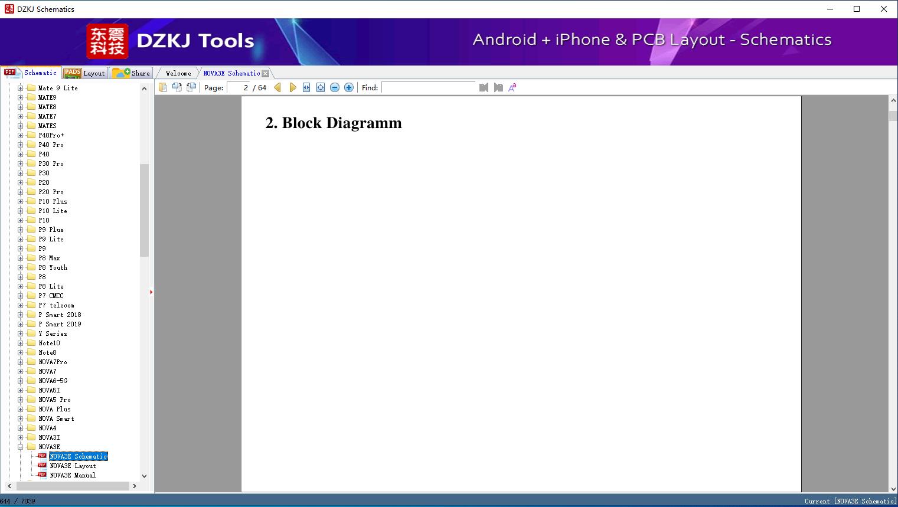
Task: Select the NOVA Smart folder
Action: click(56, 418)
